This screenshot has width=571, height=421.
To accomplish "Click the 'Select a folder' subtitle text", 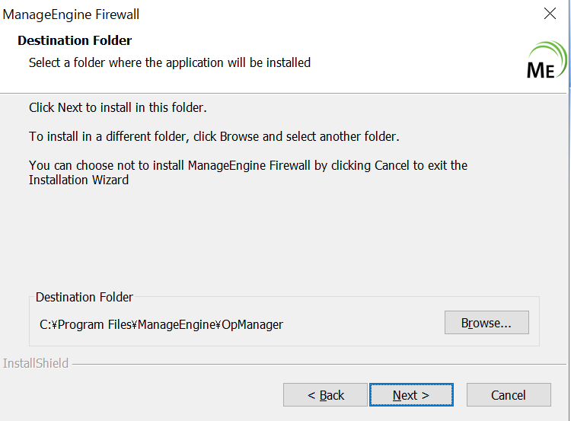I will coord(170,62).
